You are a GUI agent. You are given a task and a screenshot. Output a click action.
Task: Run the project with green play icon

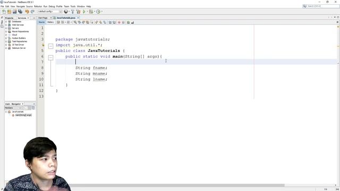point(84,12)
